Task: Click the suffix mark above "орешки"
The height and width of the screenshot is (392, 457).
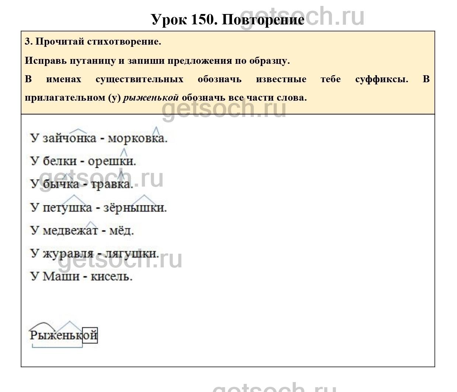Action: pyautogui.click(x=124, y=152)
